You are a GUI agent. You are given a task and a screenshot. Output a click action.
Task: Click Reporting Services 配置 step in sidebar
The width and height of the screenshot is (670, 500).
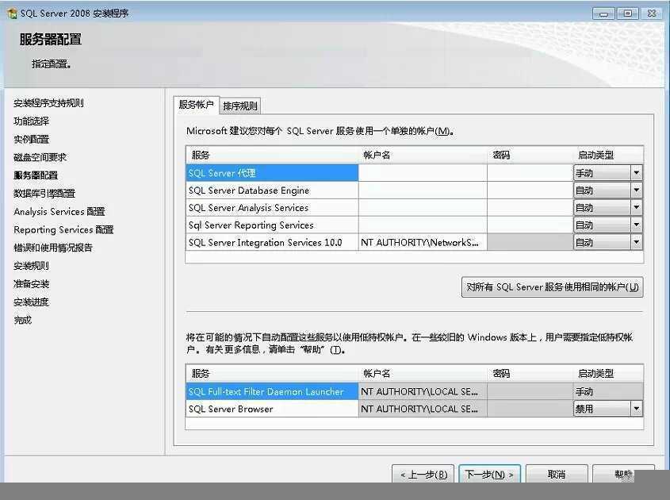click(x=63, y=229)
